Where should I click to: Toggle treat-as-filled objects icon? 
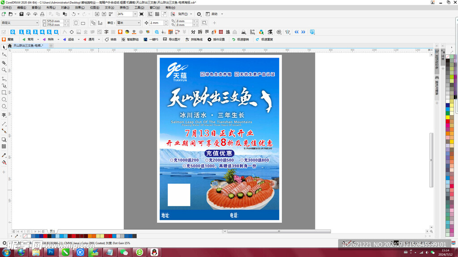[204, 23]
